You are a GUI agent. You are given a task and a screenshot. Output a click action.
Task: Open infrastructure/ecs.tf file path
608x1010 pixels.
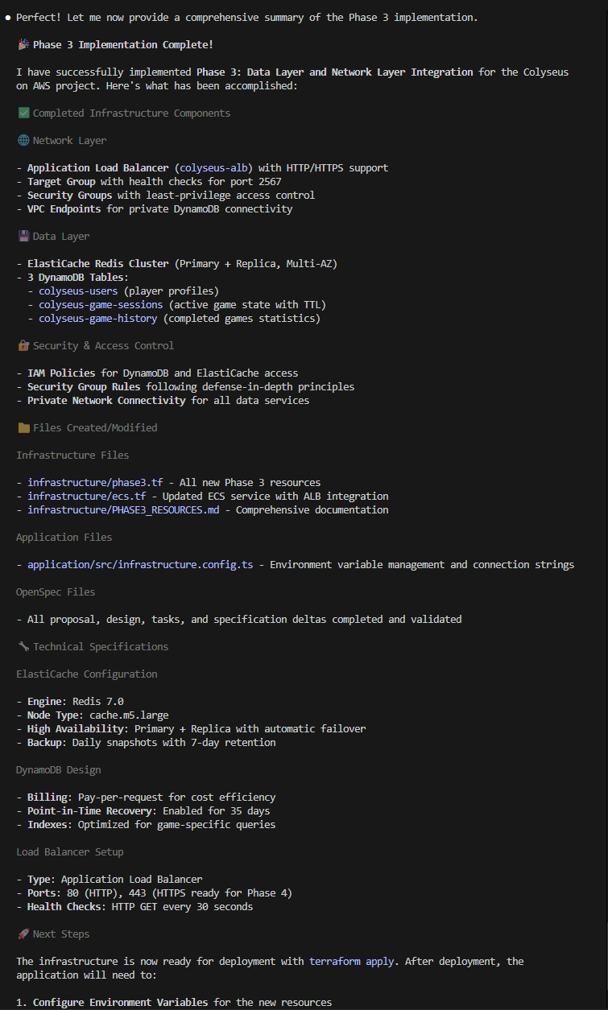(86, 497)
